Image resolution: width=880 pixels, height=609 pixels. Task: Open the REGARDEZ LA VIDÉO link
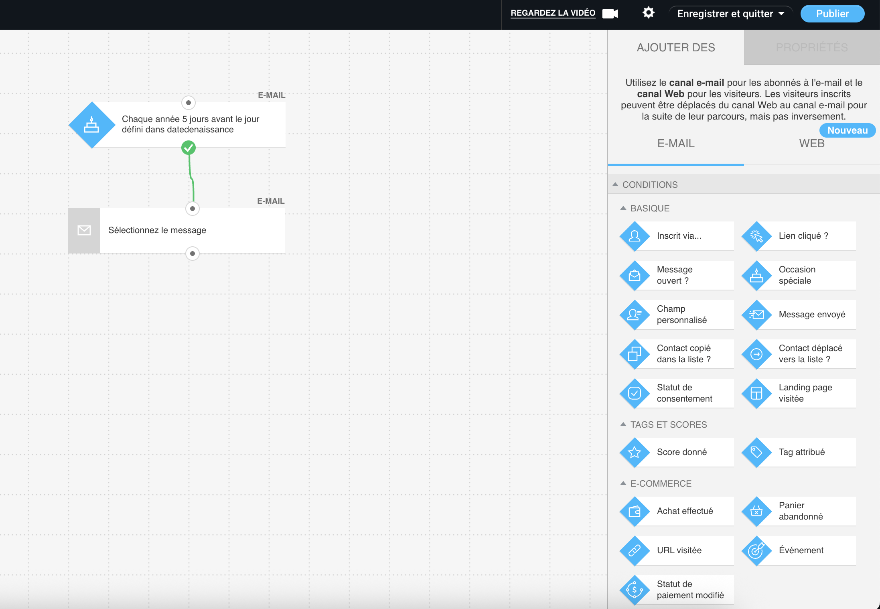pyautogui.click(x=553, y=13)
